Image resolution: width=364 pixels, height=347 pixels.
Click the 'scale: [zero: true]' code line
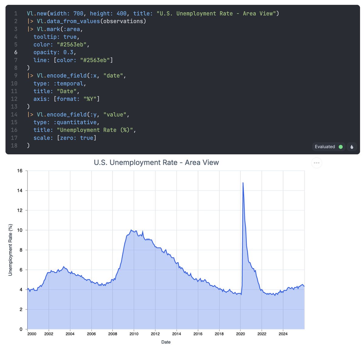(x=65, y=138)
